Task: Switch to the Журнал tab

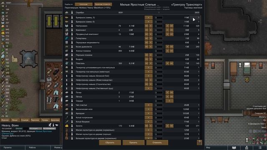Action: pyautogui.click(x=5, y=120)
